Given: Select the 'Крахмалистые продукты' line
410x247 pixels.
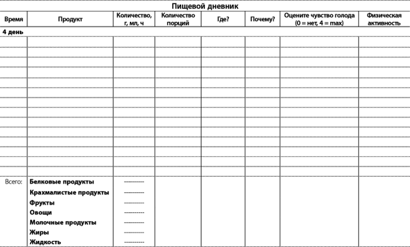Looking at the screenshot, I should click(69, 192).
